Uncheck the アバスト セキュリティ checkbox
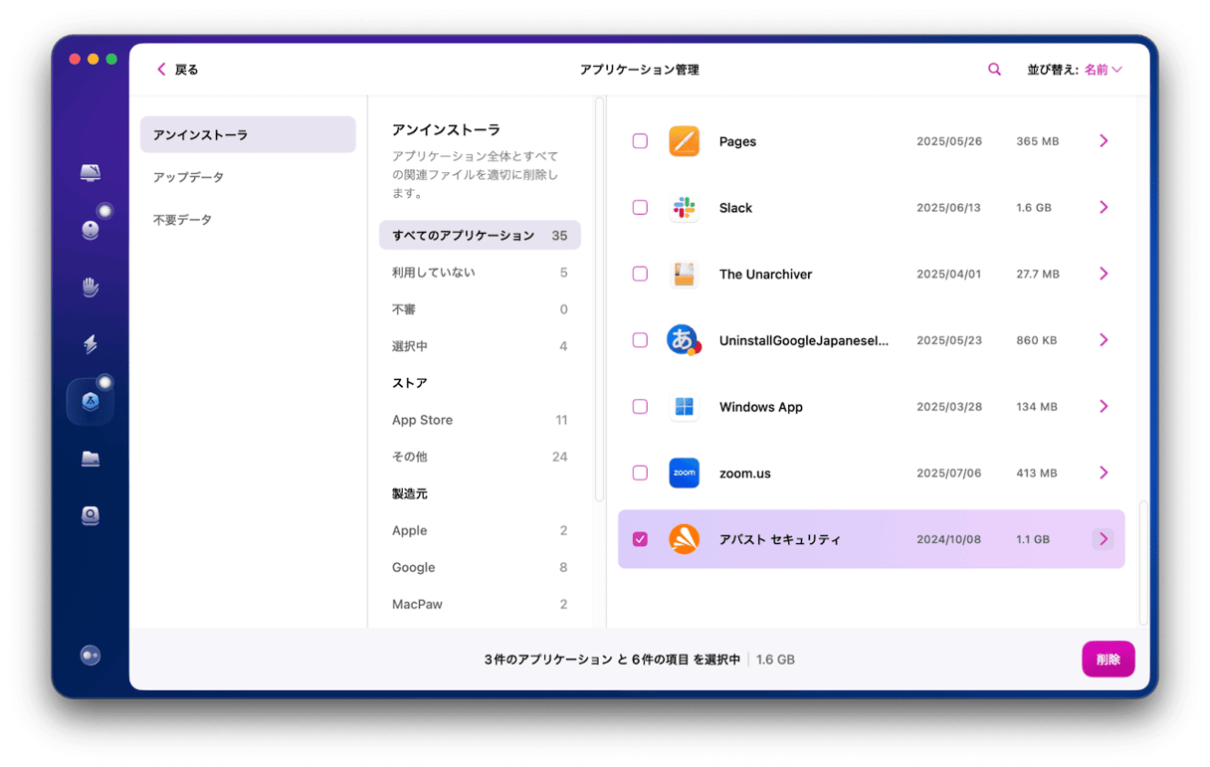The image size is (1210, 767). pyautogui.click(x=640, y=539)
